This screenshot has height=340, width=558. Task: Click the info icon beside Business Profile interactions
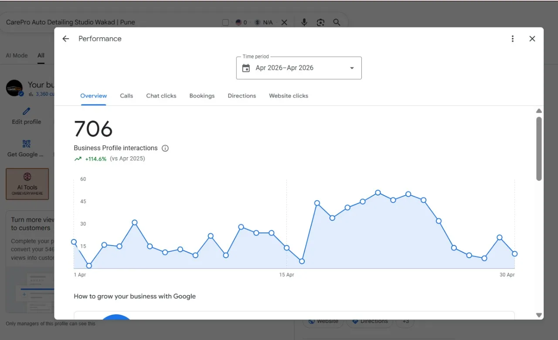click(x=165, y=148)
